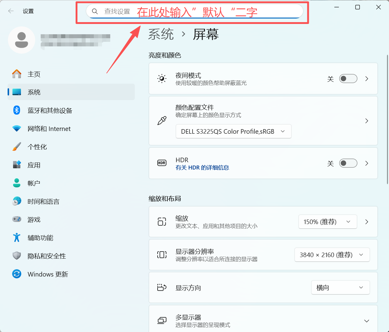Open the 150% scale dropdown
389x332 pixels.
coord(327,222)
